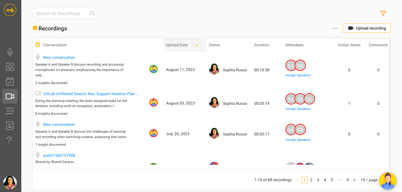The width and height of the screenshot is (402, 192).
Task: Click the next page arrow
Action: [x=355, y=180]
